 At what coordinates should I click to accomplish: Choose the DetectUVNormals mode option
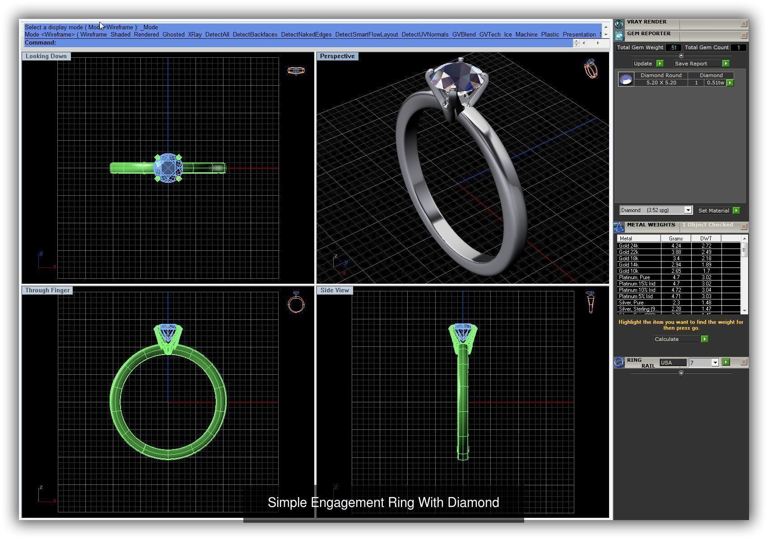425,35
